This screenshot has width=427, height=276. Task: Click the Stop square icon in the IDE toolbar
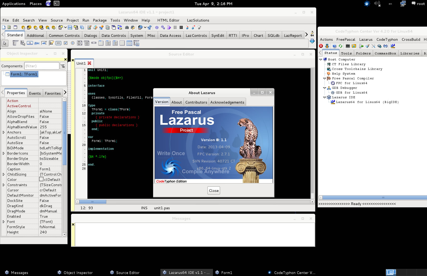click(x=181, y=27)
